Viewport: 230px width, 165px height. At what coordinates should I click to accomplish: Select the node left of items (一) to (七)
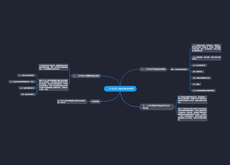[179, 69]
